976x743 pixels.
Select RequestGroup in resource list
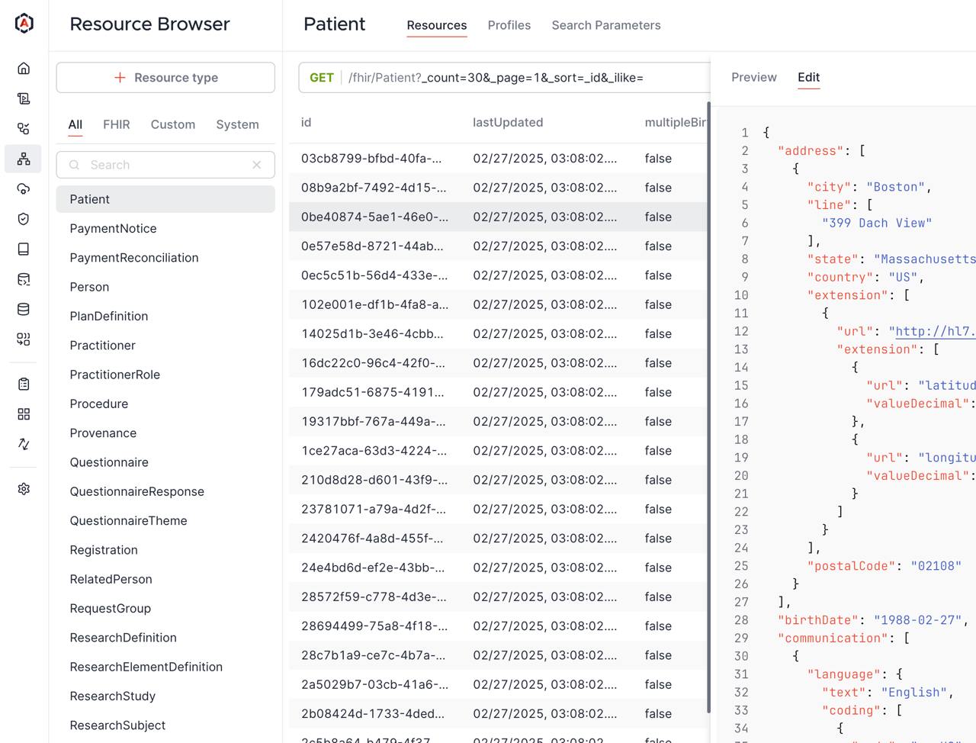click(165, 609)
